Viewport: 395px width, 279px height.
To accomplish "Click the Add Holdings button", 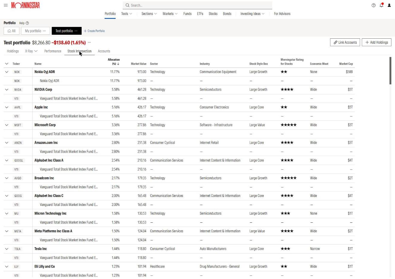I will tap(376, 43).
